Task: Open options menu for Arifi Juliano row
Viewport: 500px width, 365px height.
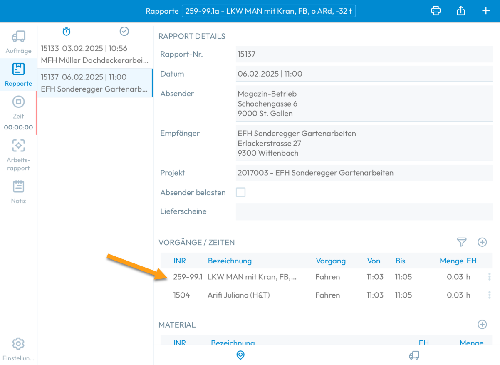Action: 489,295
